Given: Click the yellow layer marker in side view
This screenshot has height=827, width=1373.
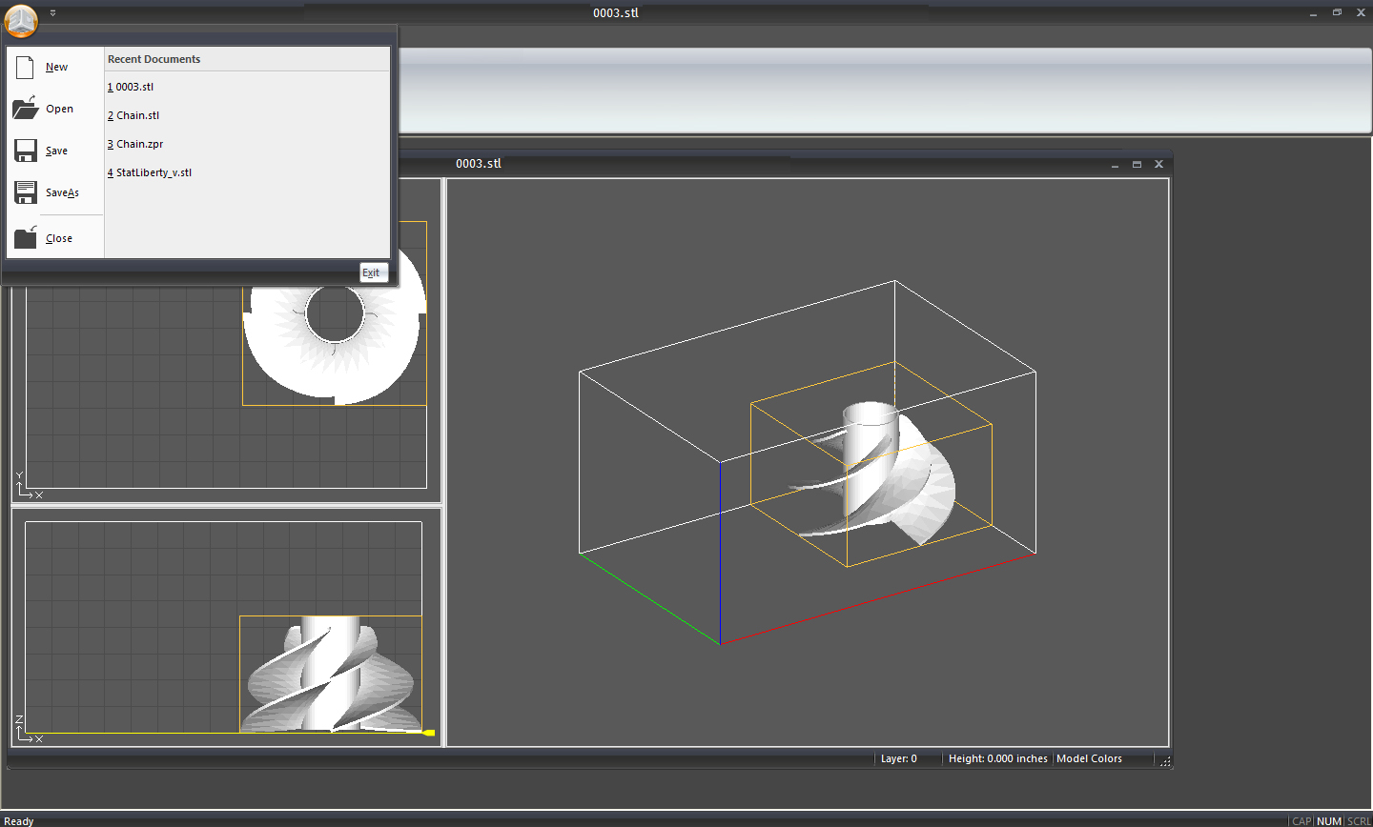Looking at the screenshot, I should click(428, 733).
